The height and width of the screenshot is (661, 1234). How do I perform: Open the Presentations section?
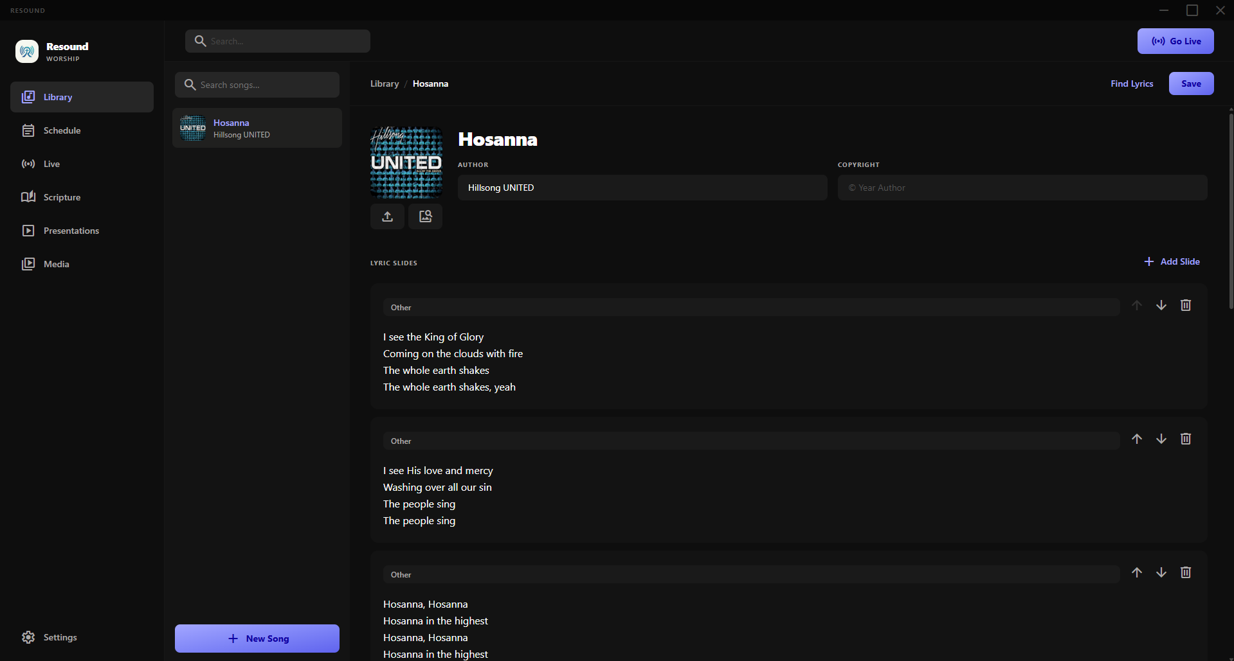click(82, 231)
